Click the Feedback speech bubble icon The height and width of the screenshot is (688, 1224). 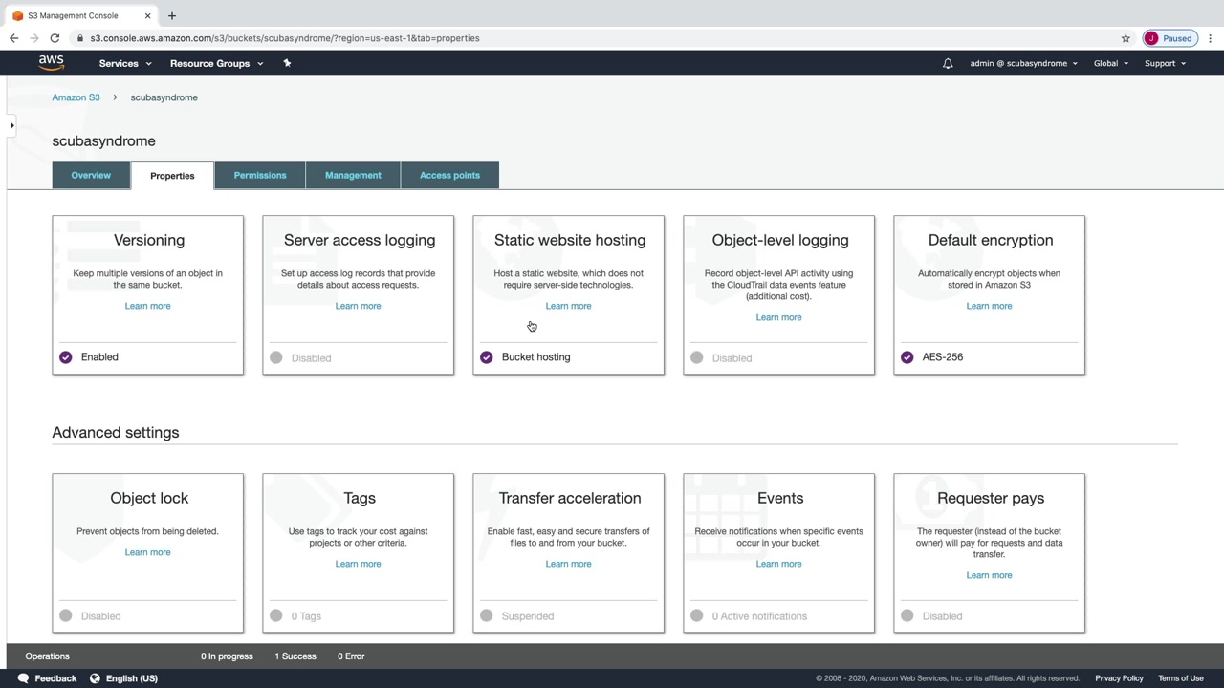[23, 678]
